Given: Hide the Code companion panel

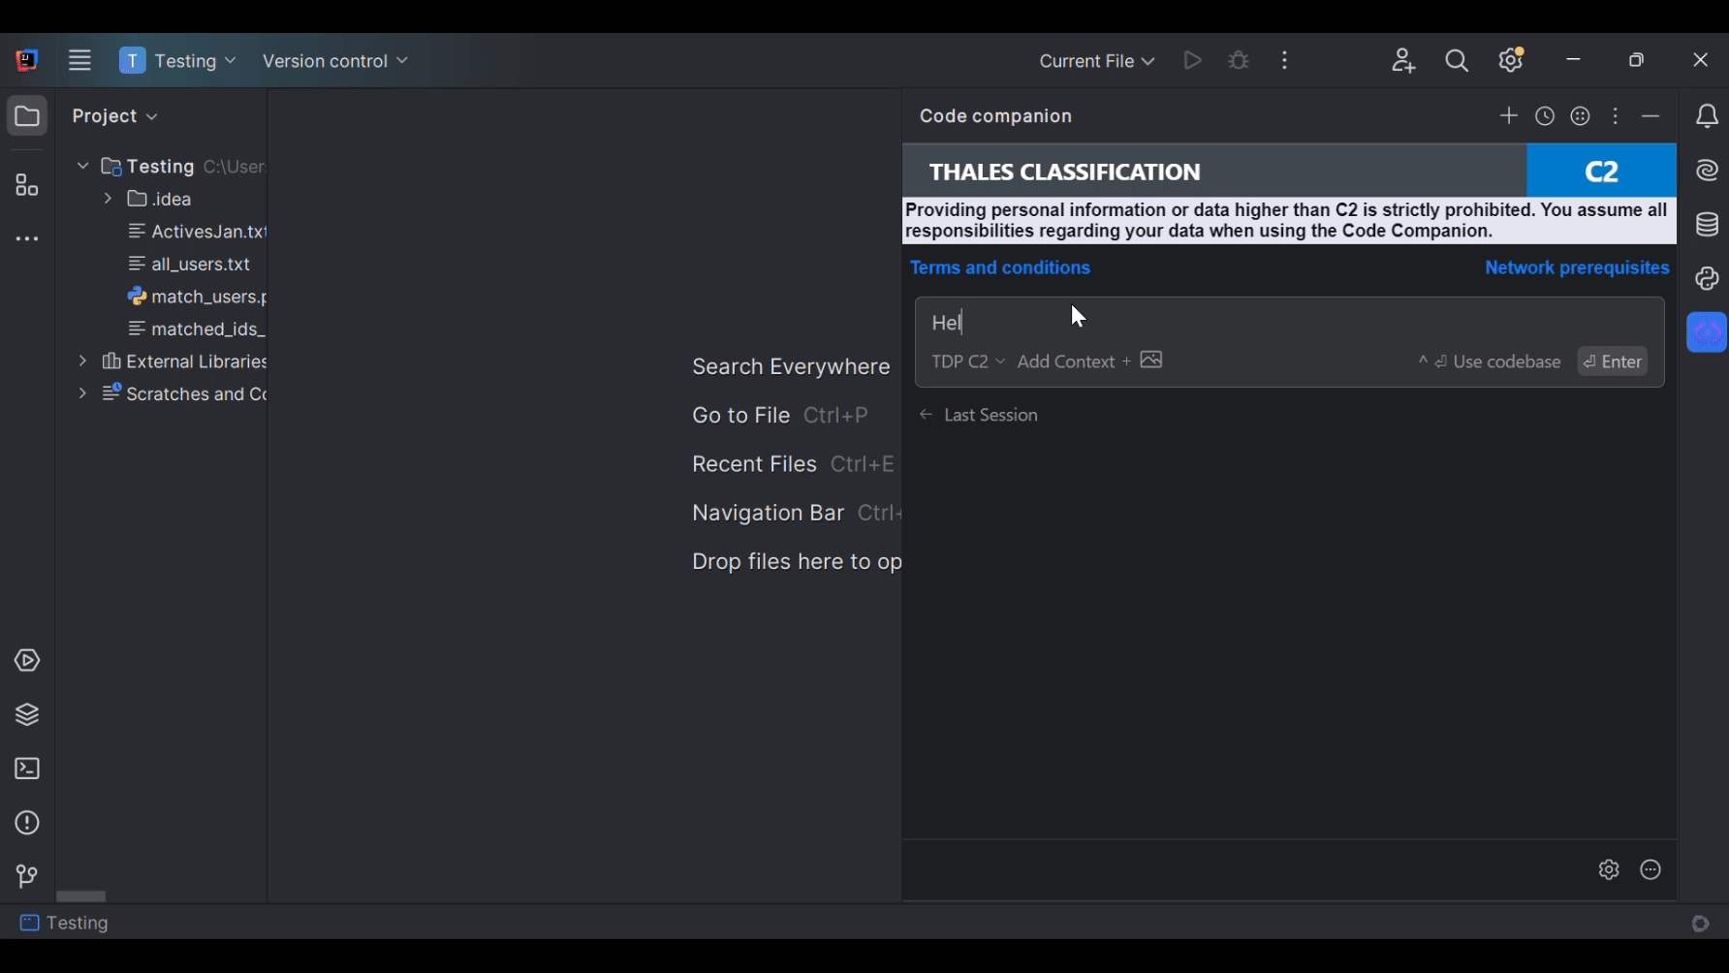Looking at the screenshot, I should pos(1651,116).
